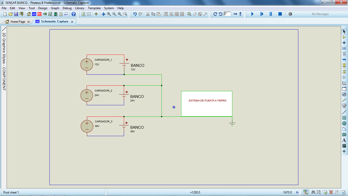Select the CARGADOR_1 voltage source
This screenshot has width=348, height=196.
[x=87, y=64]
